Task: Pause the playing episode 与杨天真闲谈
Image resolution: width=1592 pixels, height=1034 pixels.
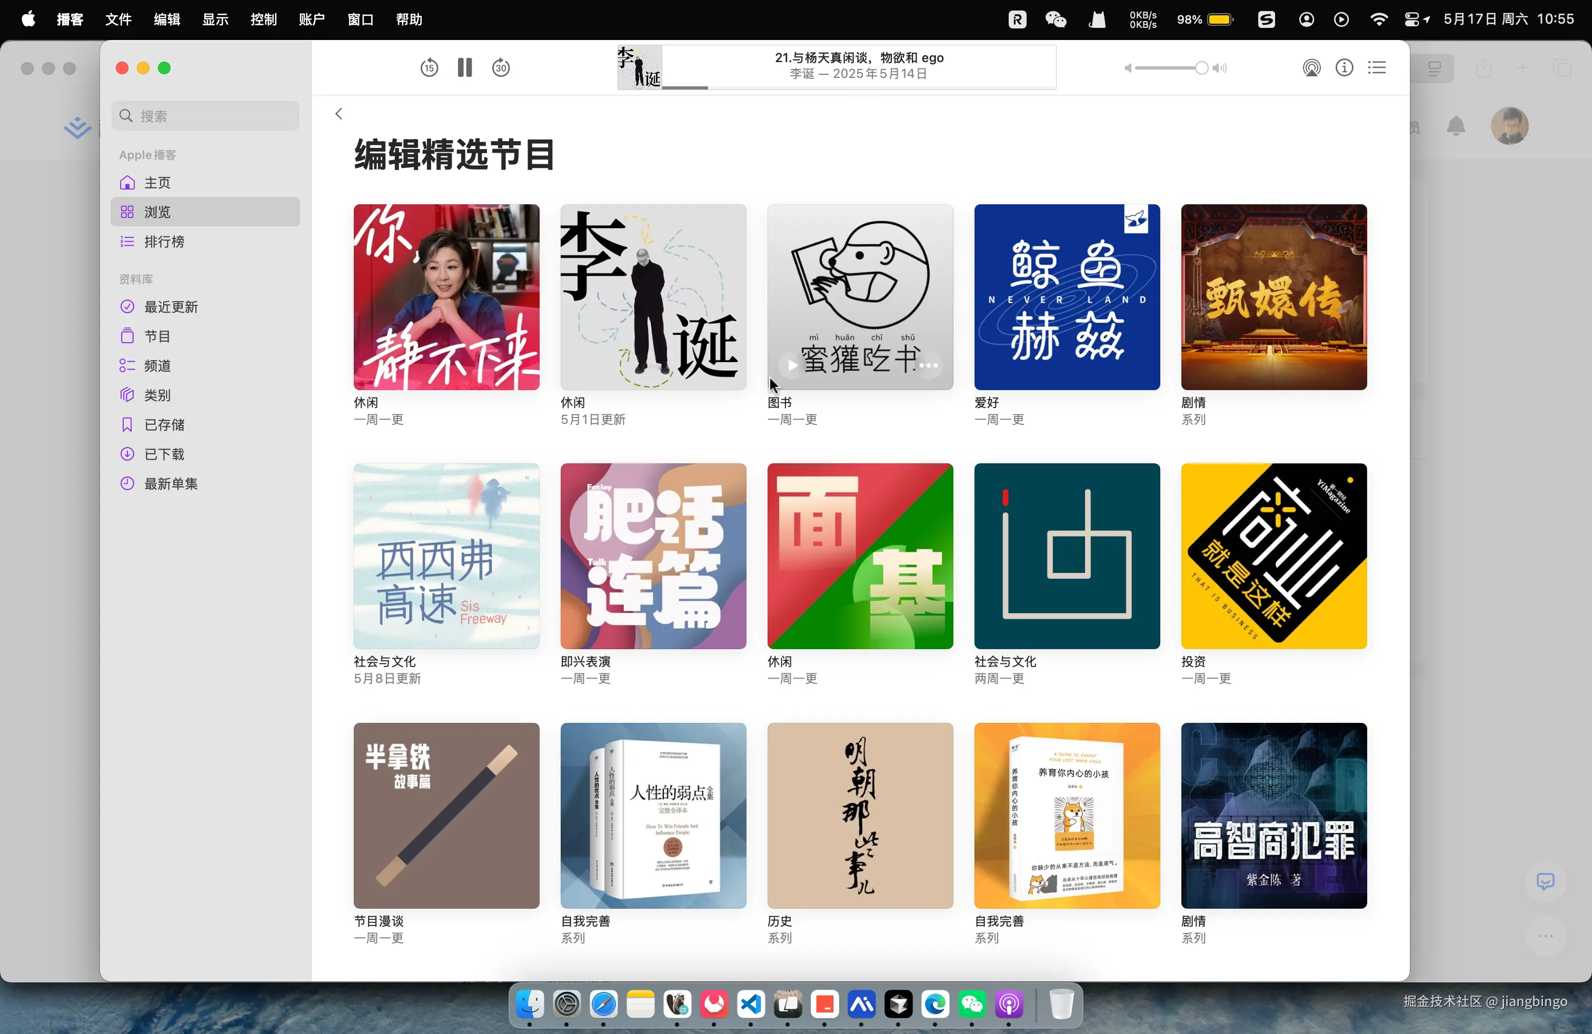Action: (x=464, y=67)
